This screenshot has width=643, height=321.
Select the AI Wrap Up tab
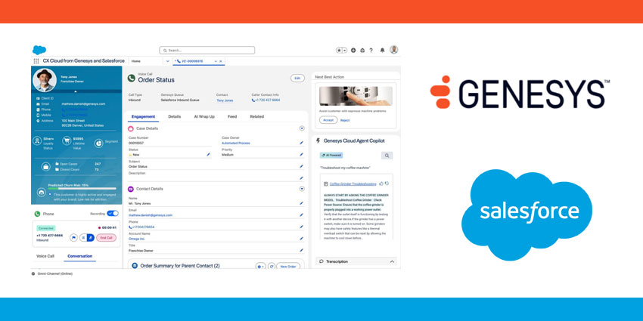[x=204, y=116]
